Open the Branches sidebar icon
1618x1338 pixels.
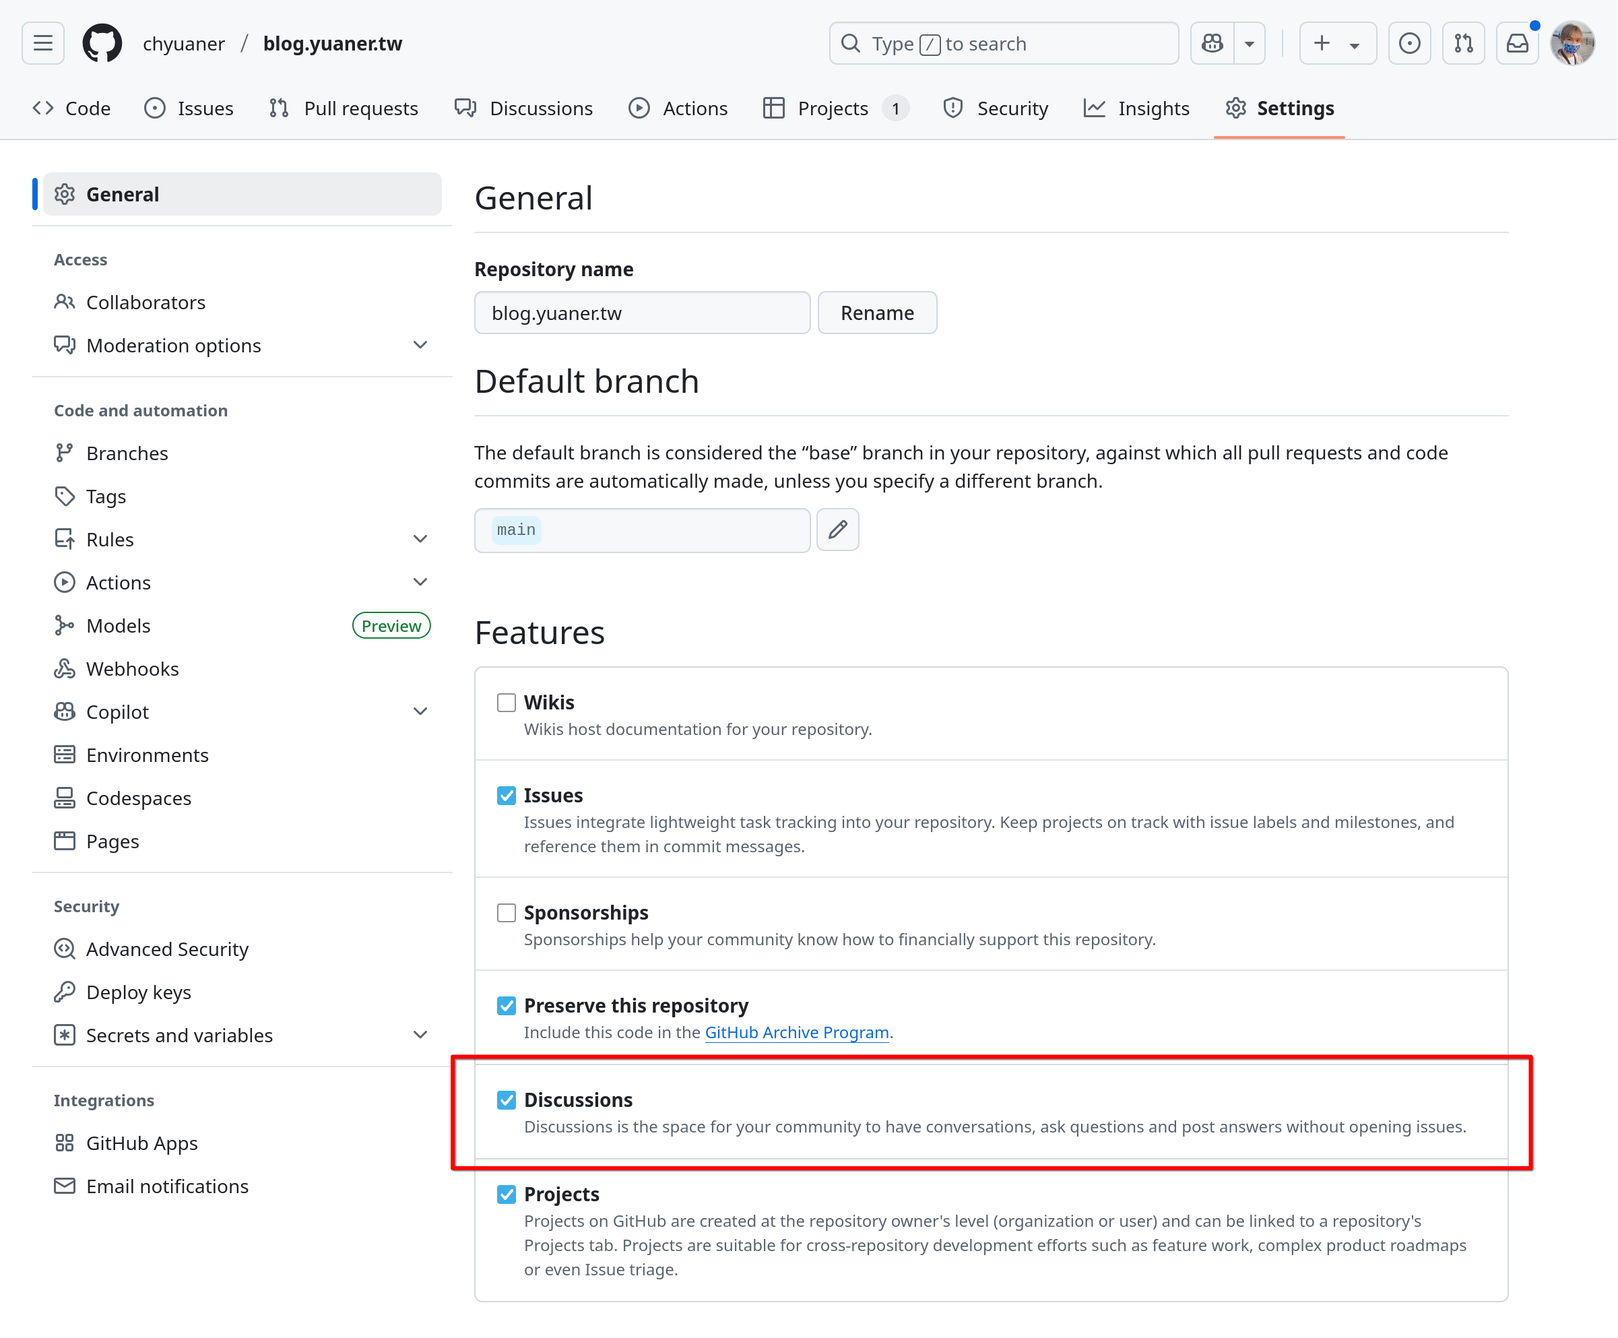pos(65,453)
